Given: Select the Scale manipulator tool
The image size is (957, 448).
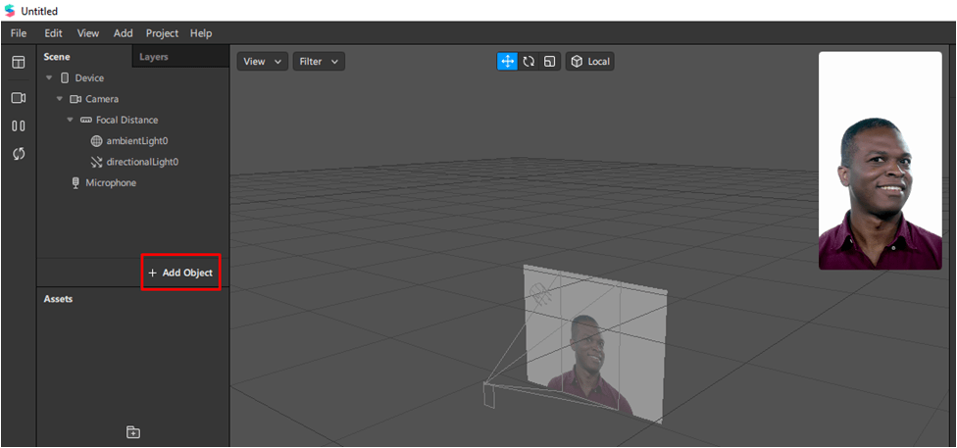Looking at the screenshot, I should click(x=549, y=61).
